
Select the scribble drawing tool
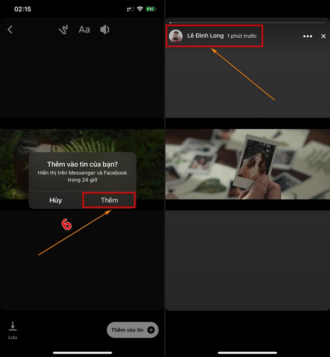click(x=63, y=29)
